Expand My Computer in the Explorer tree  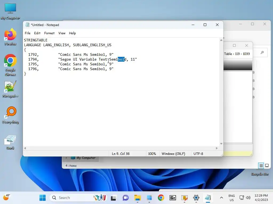(66, 158)
